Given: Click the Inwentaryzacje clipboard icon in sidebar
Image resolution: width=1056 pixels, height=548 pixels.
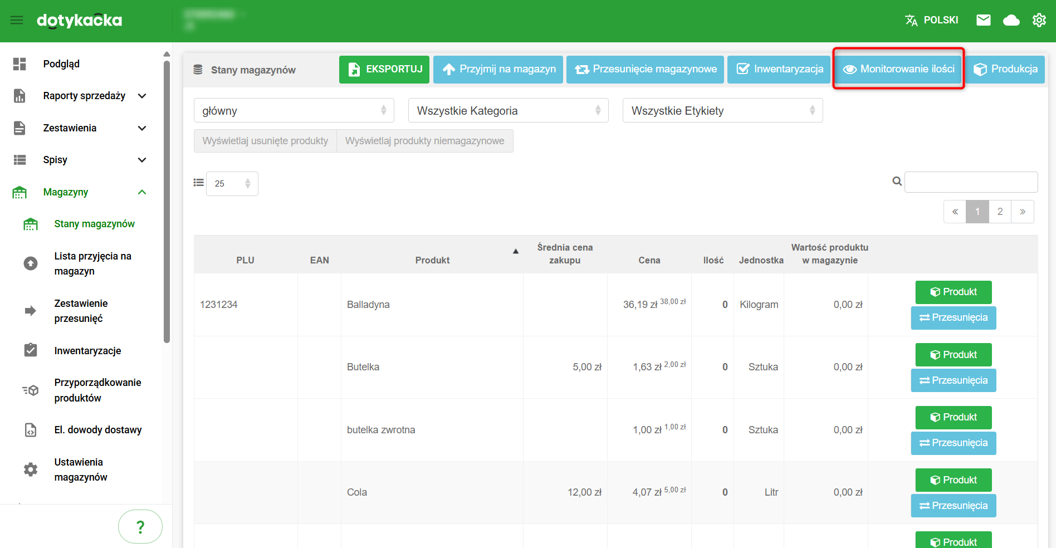Looking at the screenshot, I should [x=31, y=350].
